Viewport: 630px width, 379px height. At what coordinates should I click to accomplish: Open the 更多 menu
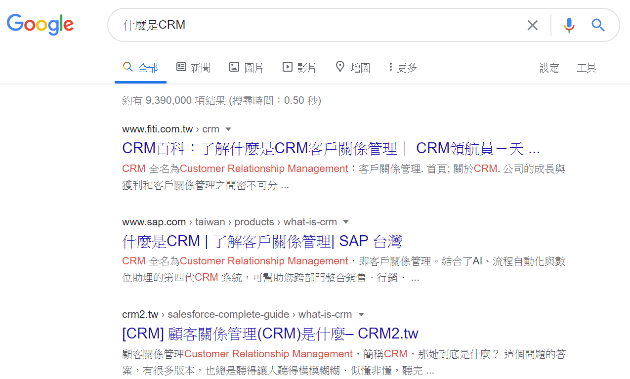(403, 68)
